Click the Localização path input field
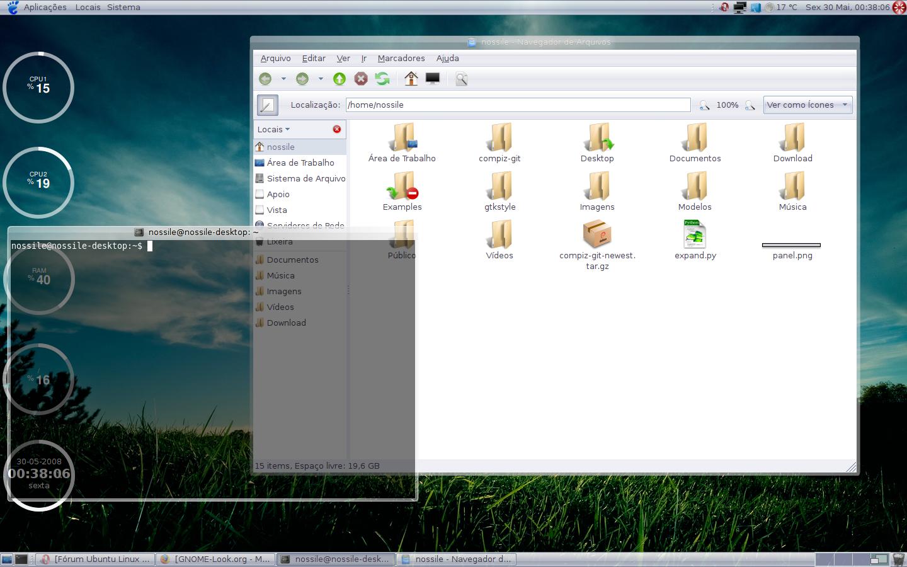Image resolution: width=907 pixels, height=567 pixels. click(518, 105)
